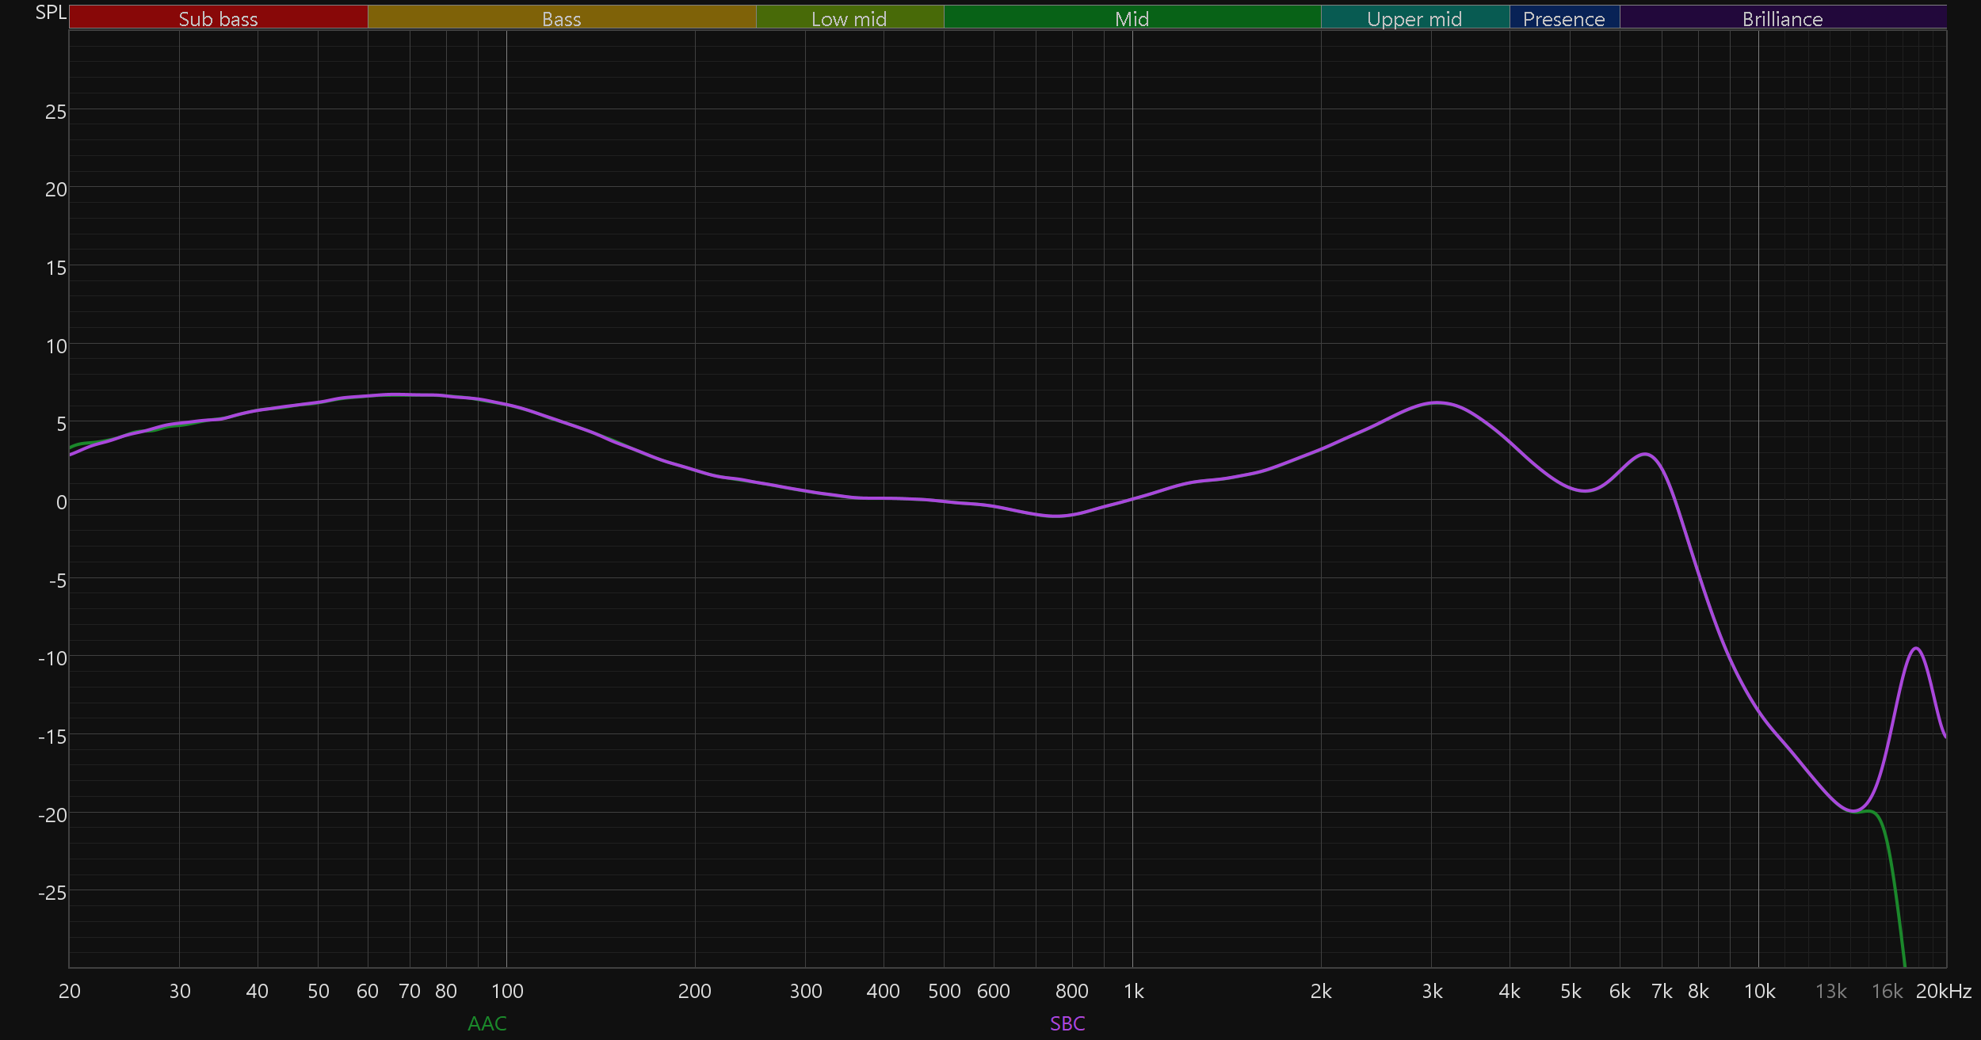The width and height of the screenshot is (1981, 1040).
Task: Select the Mid frequency band header
Action: [x=1132, y=18]
